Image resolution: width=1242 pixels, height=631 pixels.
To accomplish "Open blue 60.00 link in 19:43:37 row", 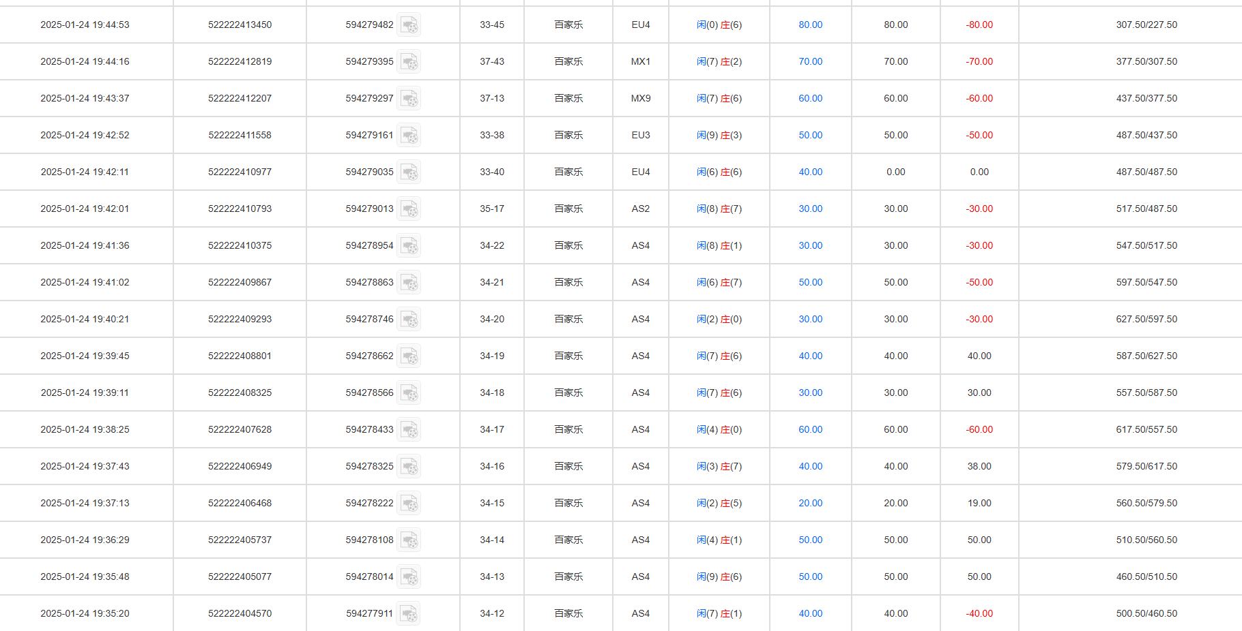I will pyautogui.click(x=810, y=99).
